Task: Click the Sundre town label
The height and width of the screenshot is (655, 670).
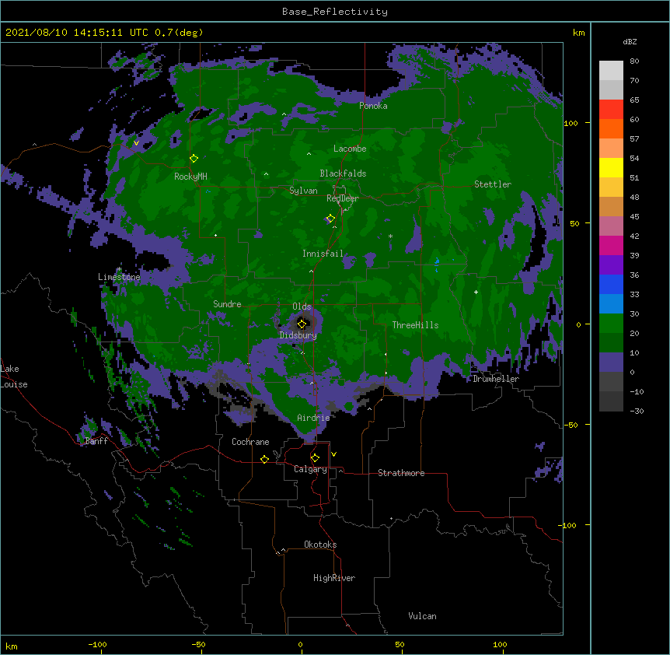Action: [227, 304]
